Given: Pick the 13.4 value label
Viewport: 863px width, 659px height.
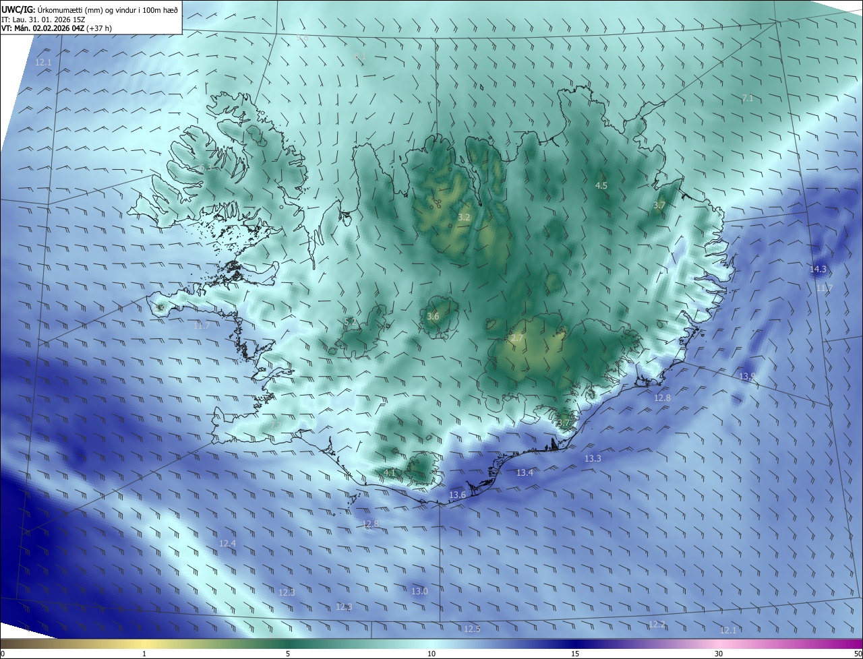Looking at the screenshot, I should coord(525,473).
